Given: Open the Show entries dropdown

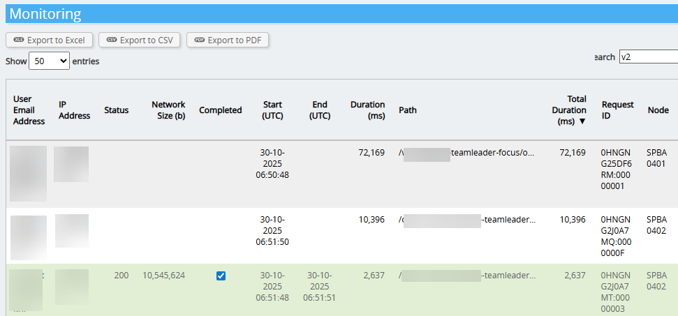Looking at the screenshot, I should click(49, 61).
